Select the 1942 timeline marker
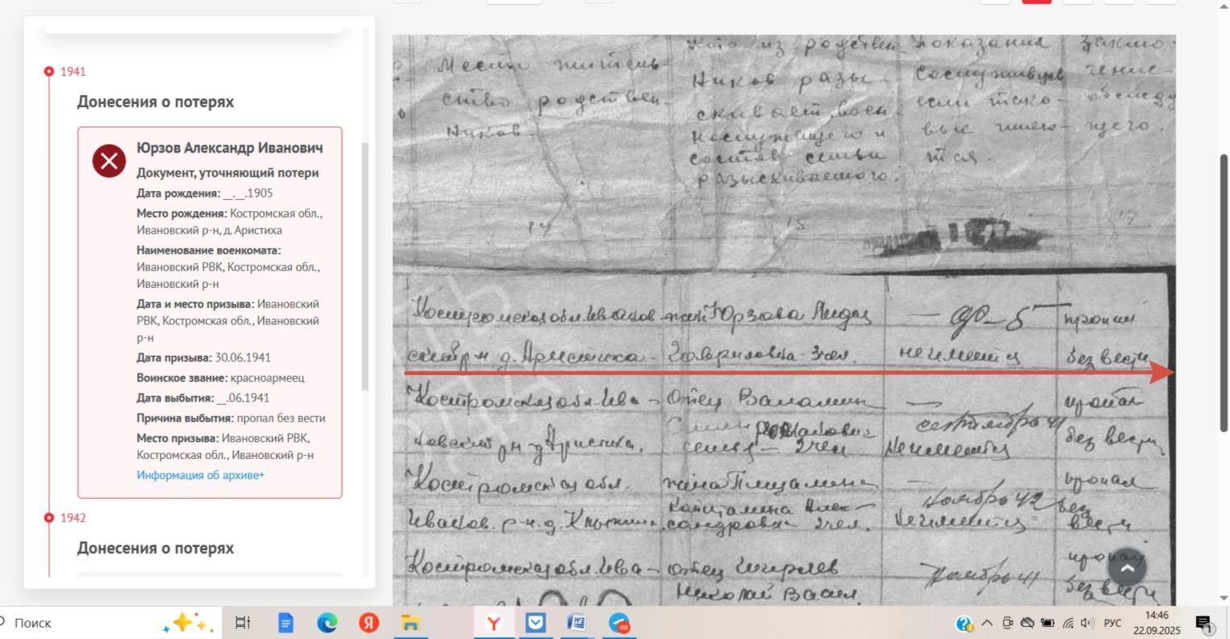The width and height of the screenshot is (1230, 639). pyautogui.click(x=49, y=518)
